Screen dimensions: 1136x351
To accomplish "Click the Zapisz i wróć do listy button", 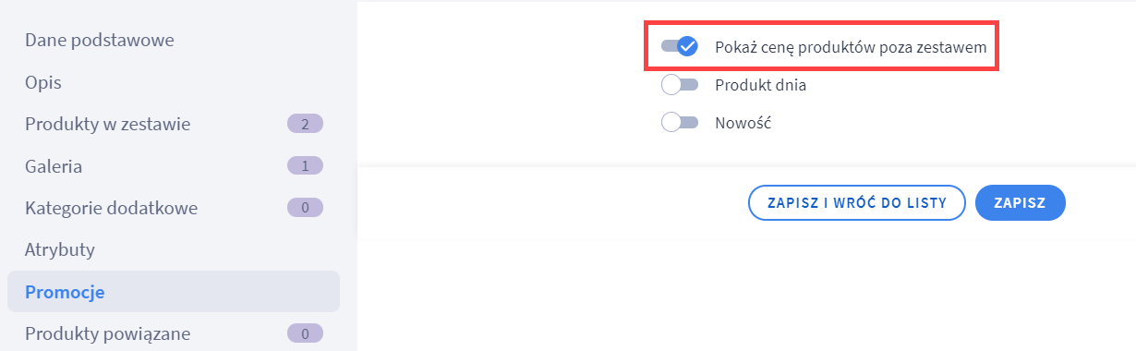I will [856, 203].
